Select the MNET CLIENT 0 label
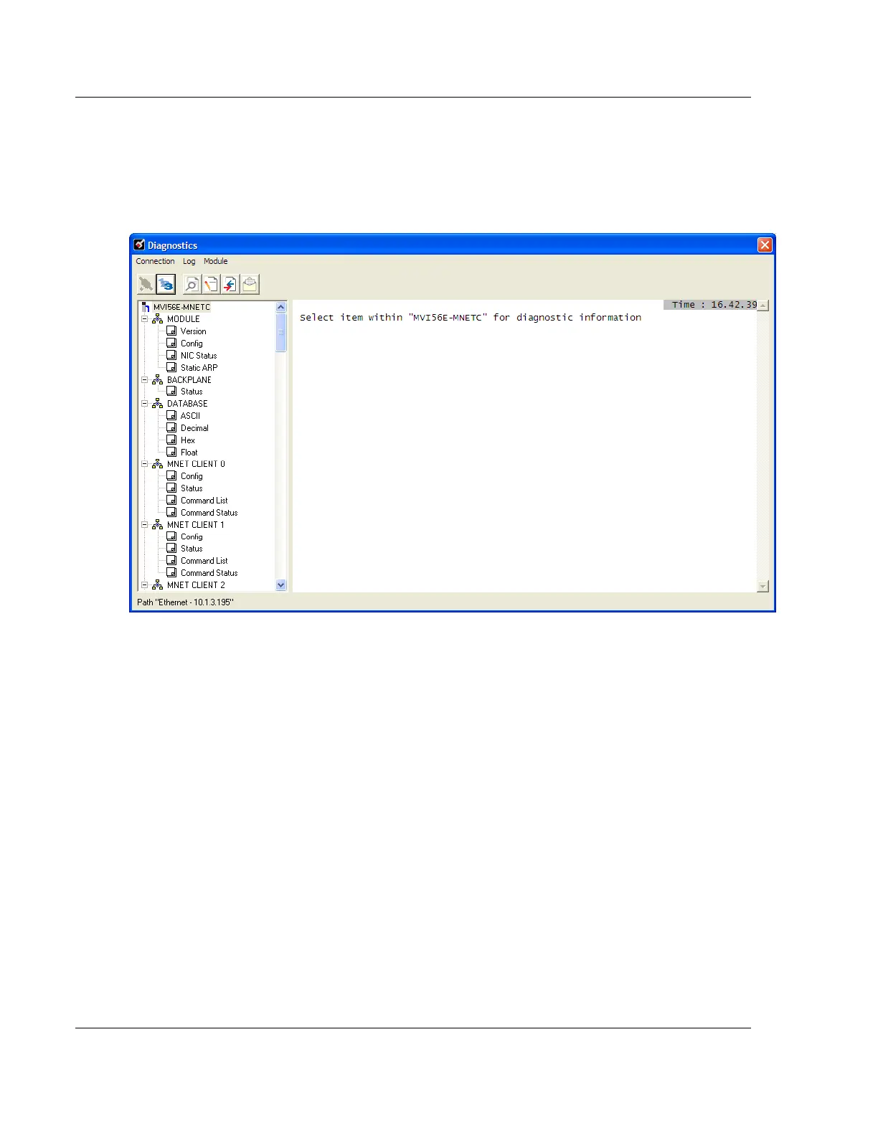878x1136 pixels. click(196, 464)
